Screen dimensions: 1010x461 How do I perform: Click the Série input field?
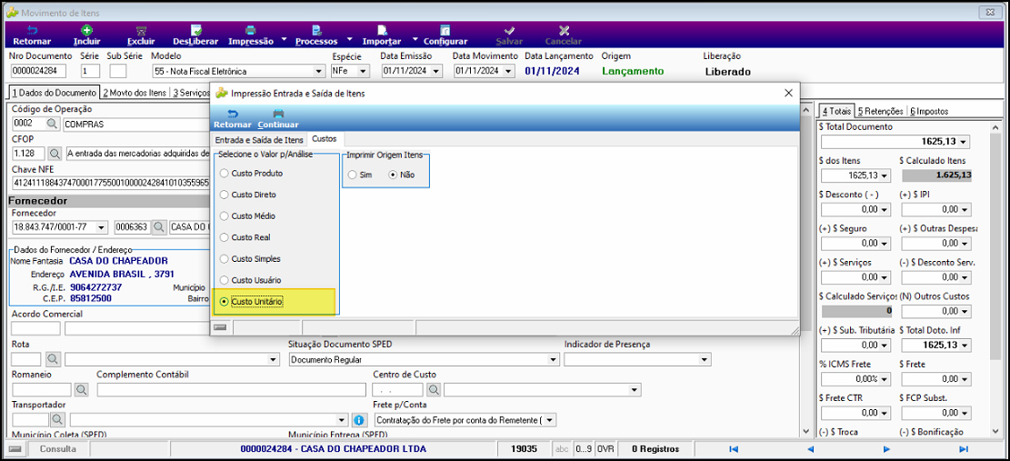tap(90, 71)
